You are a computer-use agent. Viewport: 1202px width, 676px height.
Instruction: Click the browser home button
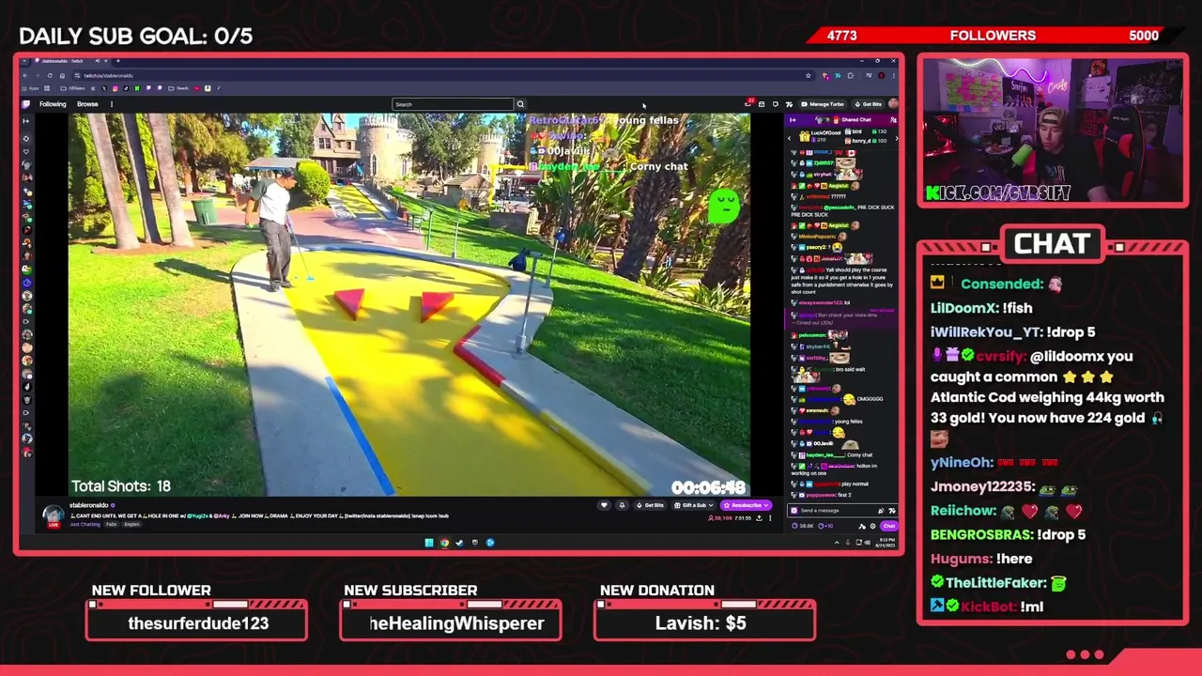click(62, 75)
